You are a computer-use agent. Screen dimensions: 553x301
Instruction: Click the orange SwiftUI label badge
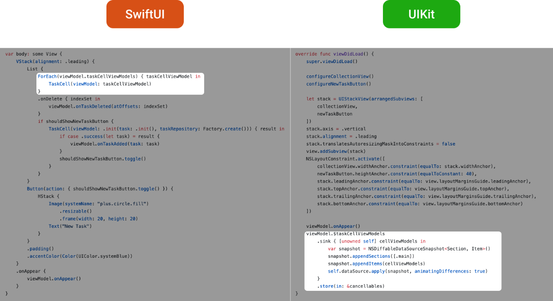pyautogui.click(x=145, y=14)
